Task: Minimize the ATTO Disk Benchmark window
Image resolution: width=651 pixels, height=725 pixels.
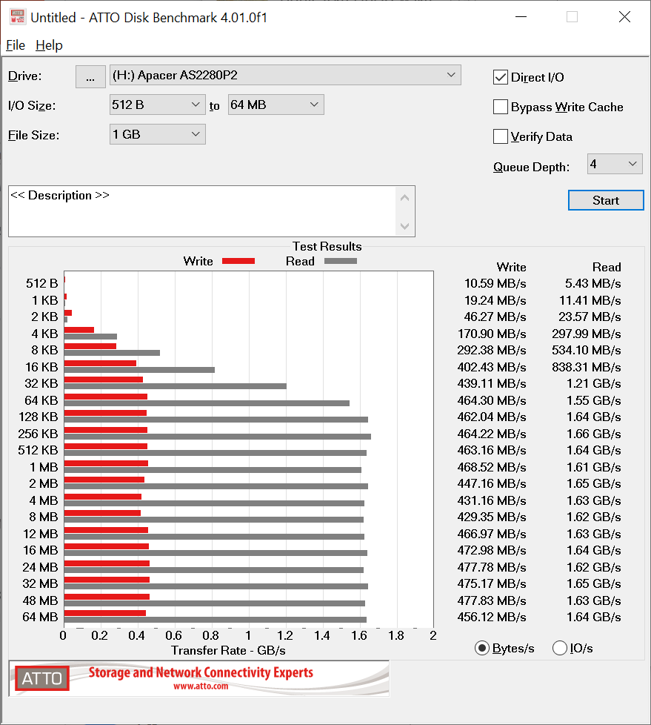Action: tap(521, 17)
